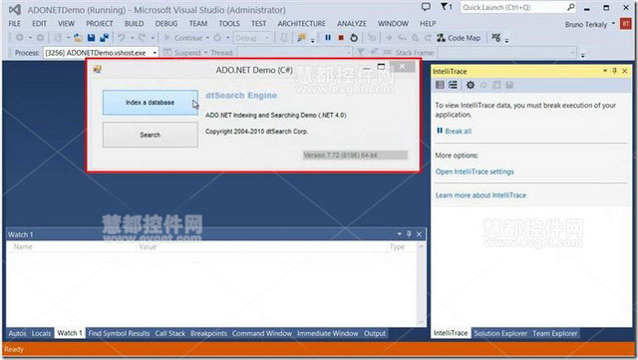Open the feedback speech bubble icon
Viewport: 638px width, 360px height.
coord(426,7)
